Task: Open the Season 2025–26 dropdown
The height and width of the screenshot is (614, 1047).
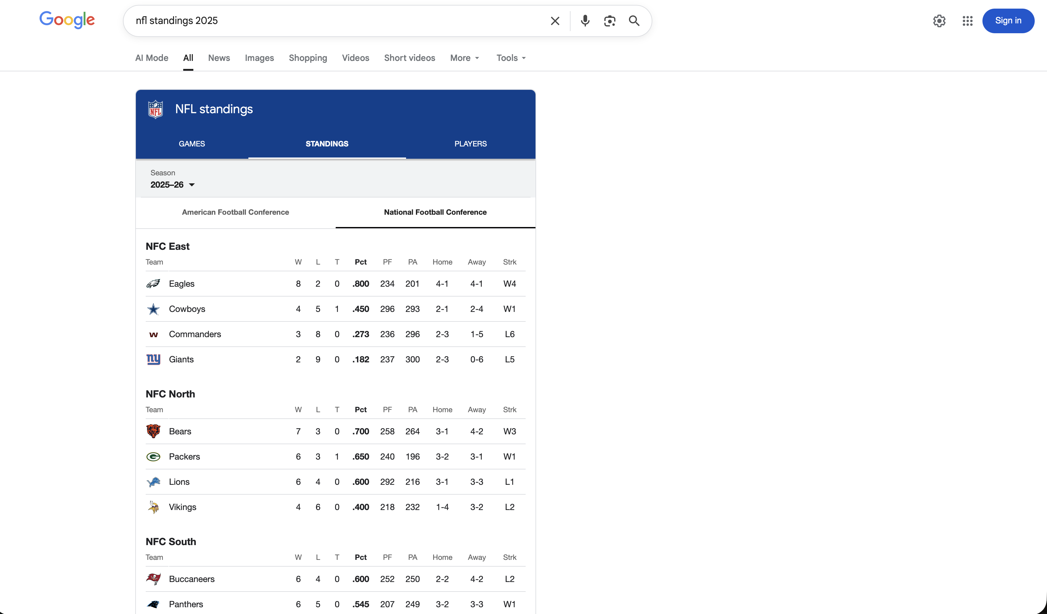Action: (x=173, y=185)
